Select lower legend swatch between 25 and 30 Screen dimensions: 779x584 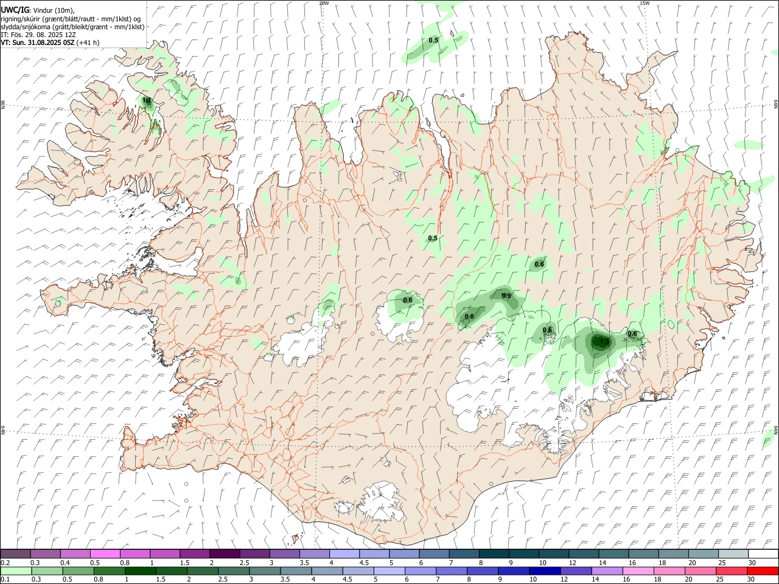(x=731, y=571)
